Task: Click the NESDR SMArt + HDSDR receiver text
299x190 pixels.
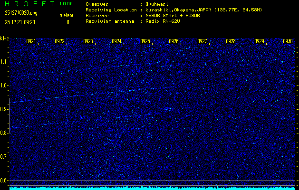Action: click(173, 15)
